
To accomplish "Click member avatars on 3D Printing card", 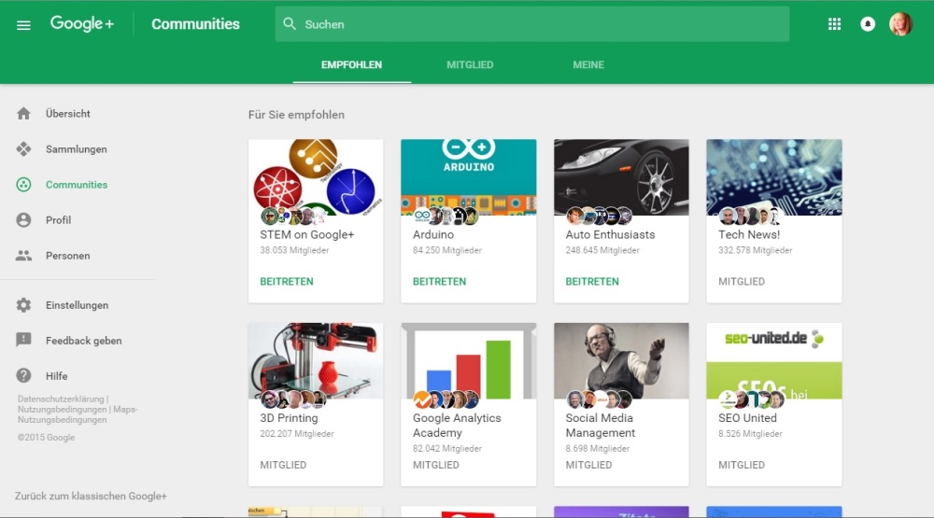I will (293, 399).
